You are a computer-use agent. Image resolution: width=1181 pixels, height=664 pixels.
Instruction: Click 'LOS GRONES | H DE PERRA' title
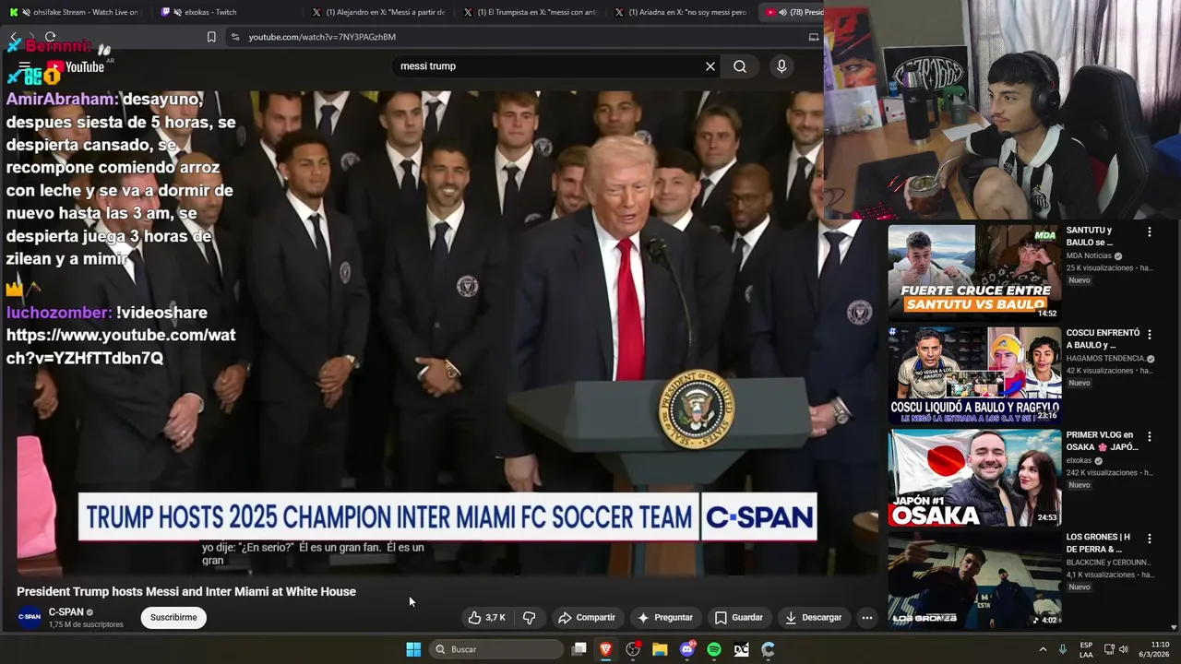point(1098,542)
